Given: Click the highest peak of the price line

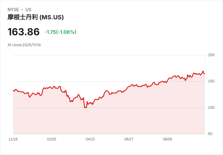Looking at the screenshot, I should pos(203,71).
